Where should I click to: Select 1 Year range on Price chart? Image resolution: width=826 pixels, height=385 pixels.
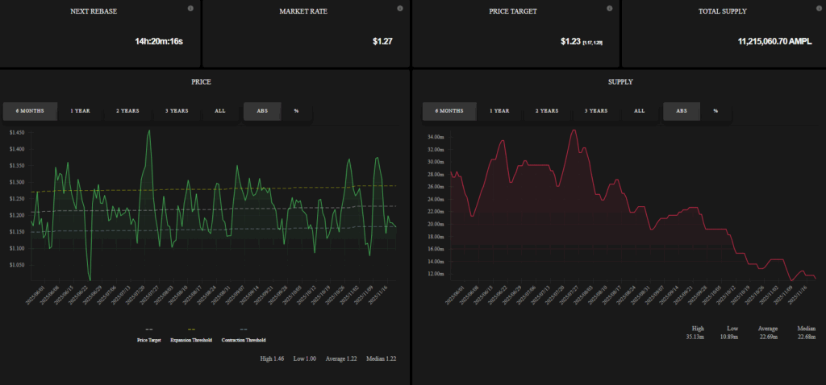[80, 110]
